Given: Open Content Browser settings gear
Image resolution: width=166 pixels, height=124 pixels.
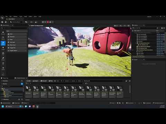Looking at the screenshot, I should 130,81.
